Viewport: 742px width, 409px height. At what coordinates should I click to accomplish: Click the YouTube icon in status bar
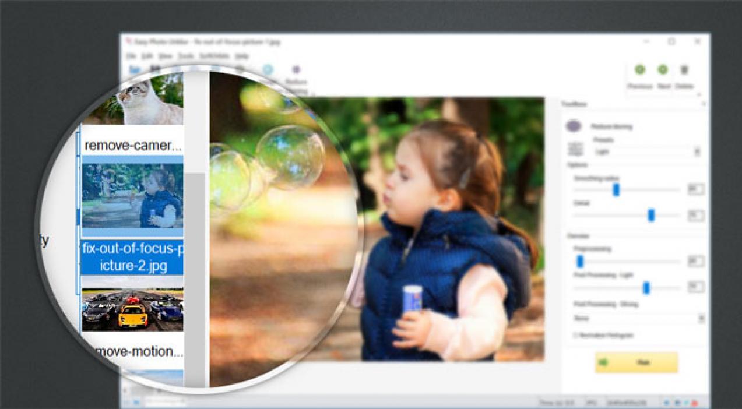pos(695,403)
